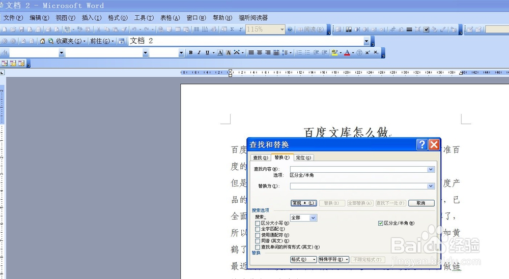Click the Line Style icon in Picture toolbar
Image resolution: width=509 pixels, height=279 pixels.
pyautogui.click(x=409, y=29)
